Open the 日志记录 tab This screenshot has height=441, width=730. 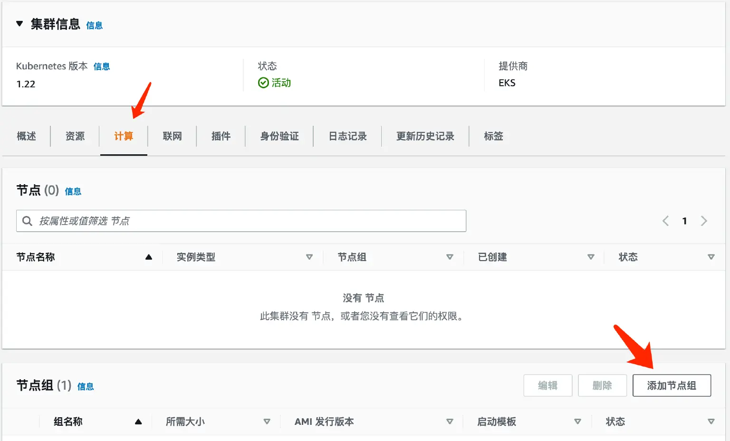click(x=347, y=136)
